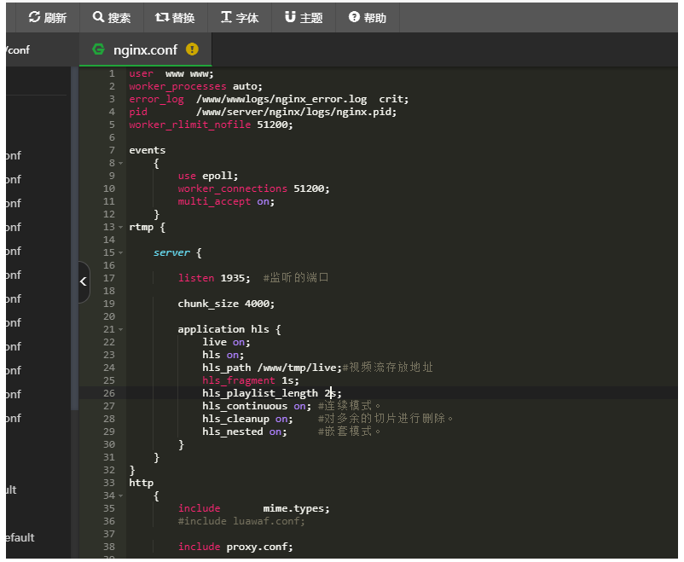Click 'worker_connections' on line 10
Image resolution: width=684 pixels, height=562 pixels.
pos(233,188)
